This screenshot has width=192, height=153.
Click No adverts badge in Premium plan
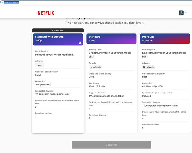tap(149, 67)
